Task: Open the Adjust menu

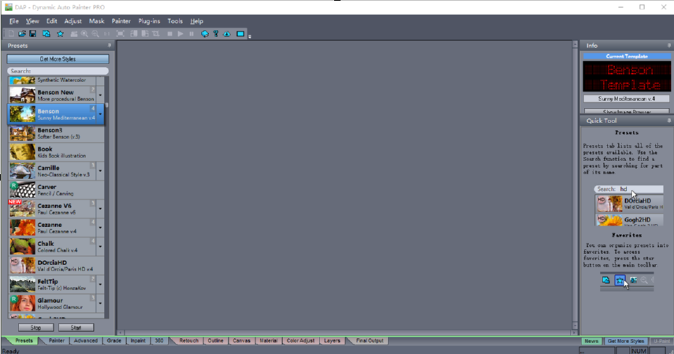Action: click(73, 21)
